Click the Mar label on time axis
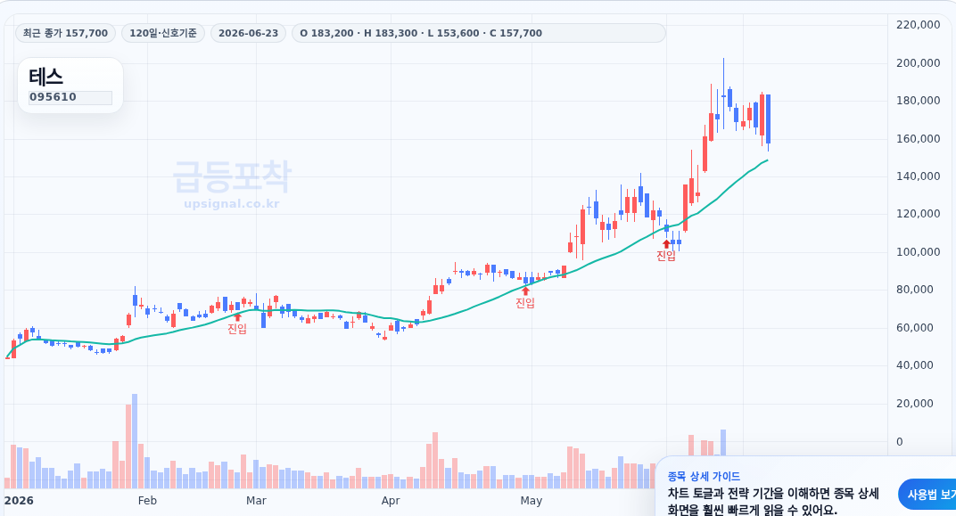The height and width of the screenshot is (516, 956). 256,501
